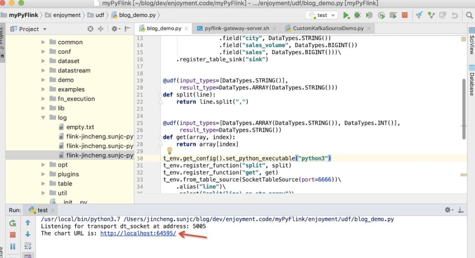Click the hide Run panel icon
Viewport: 475px width, 258px height.
[x=461, y=210]
